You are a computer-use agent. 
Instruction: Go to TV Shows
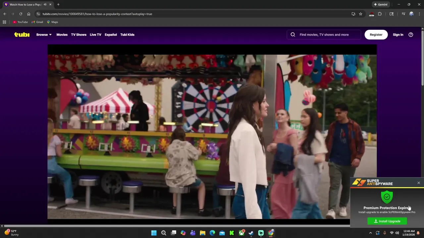click(x=79, y=34)
